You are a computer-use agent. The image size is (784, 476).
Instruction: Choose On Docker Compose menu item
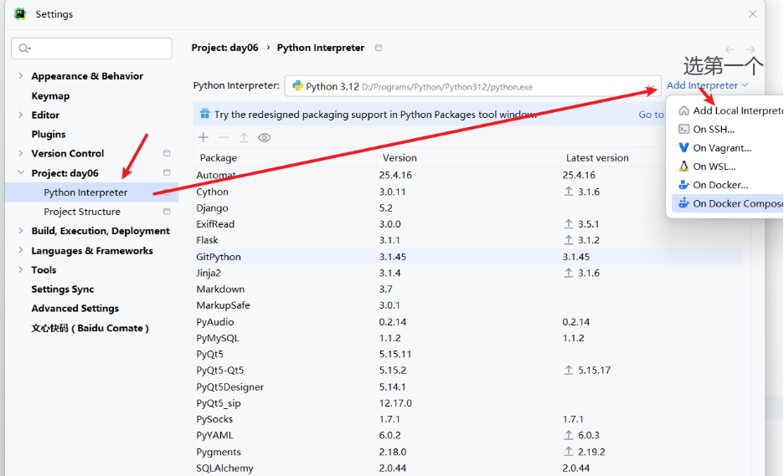pyautogui.click(x=728, y=203)
